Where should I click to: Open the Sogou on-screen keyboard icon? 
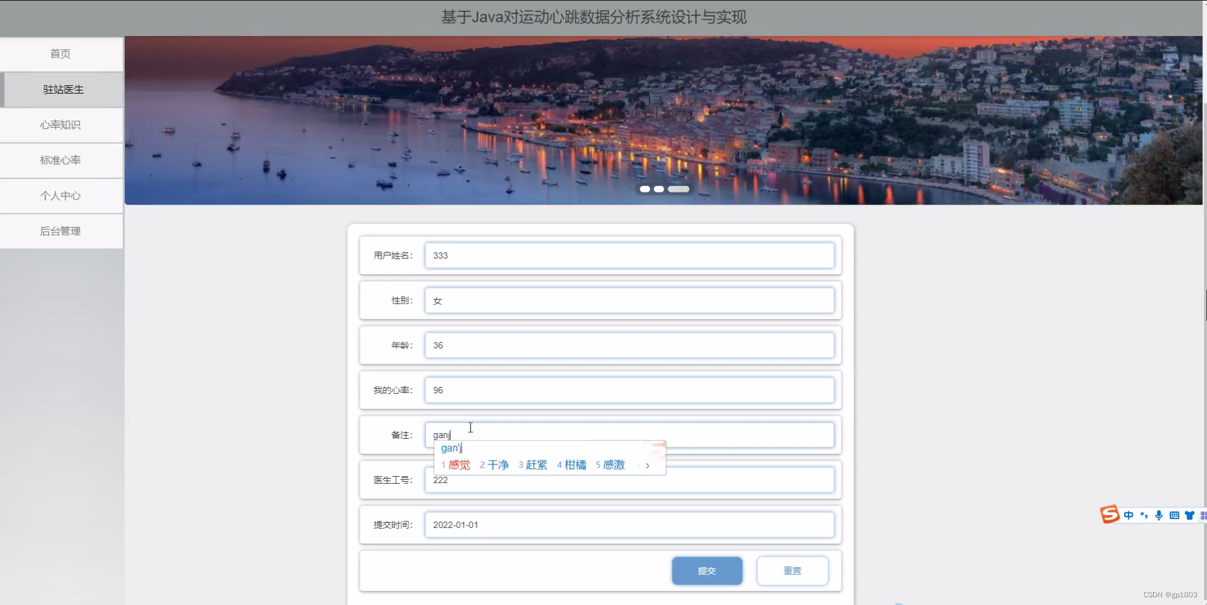click(1175, 515)
